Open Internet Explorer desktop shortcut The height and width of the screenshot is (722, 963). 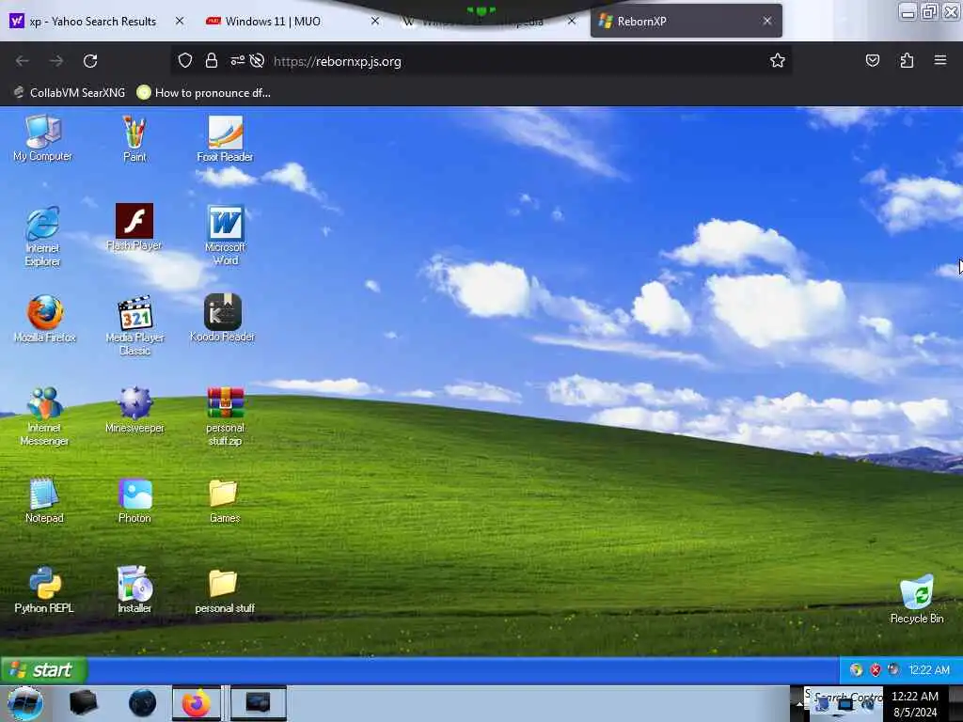pos(43,236)
